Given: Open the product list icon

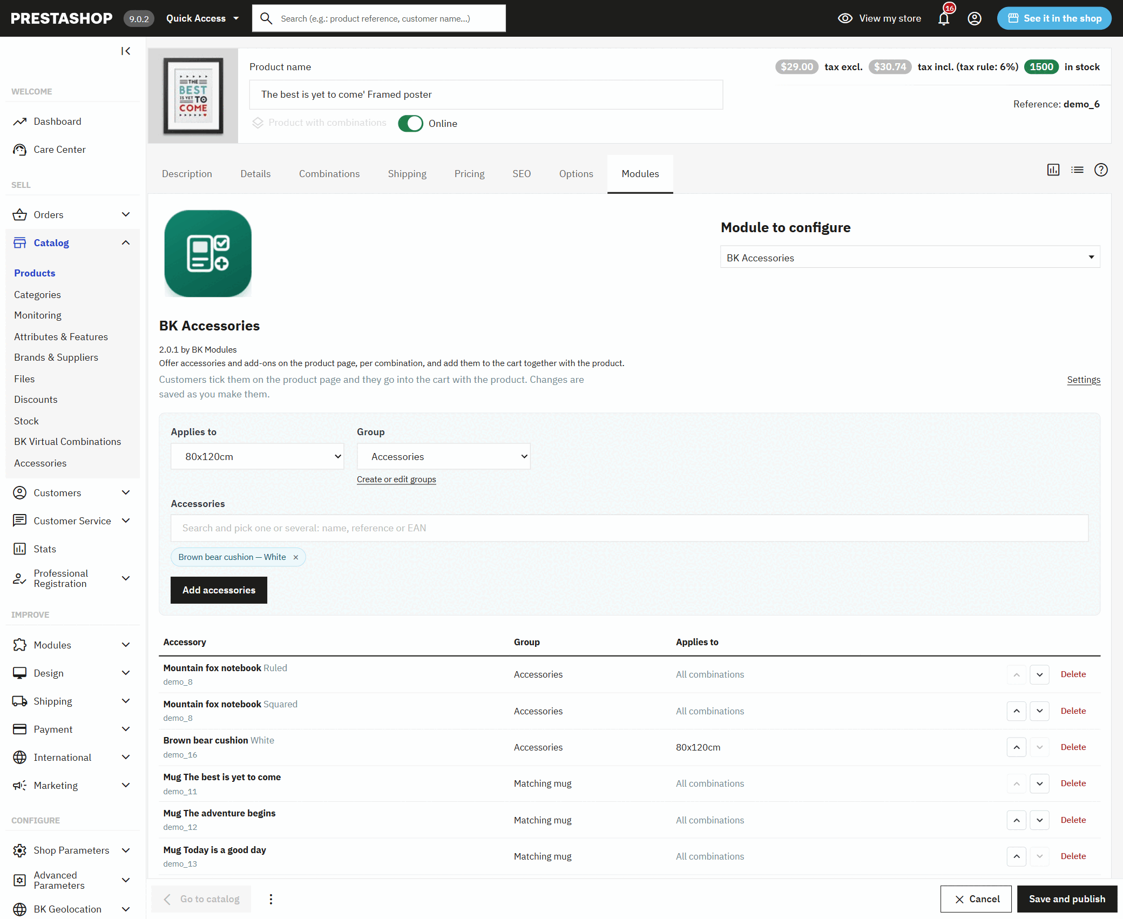Looking at the screenshot, I should (1077, 170).
